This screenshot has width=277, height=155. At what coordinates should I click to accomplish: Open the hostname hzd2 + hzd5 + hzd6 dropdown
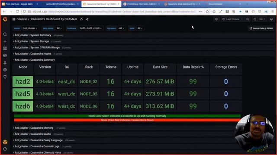(90, 28)
